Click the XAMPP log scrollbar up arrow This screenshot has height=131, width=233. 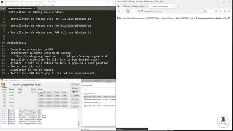[x=79, y=110]
